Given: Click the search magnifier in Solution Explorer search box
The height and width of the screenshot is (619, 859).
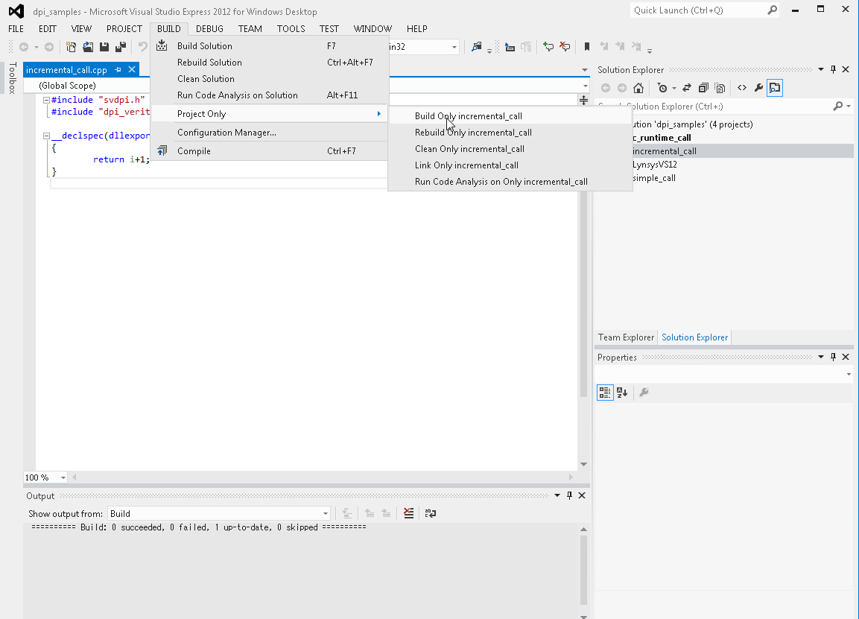Looking at the screenshot, I should (x=837, y=107).
